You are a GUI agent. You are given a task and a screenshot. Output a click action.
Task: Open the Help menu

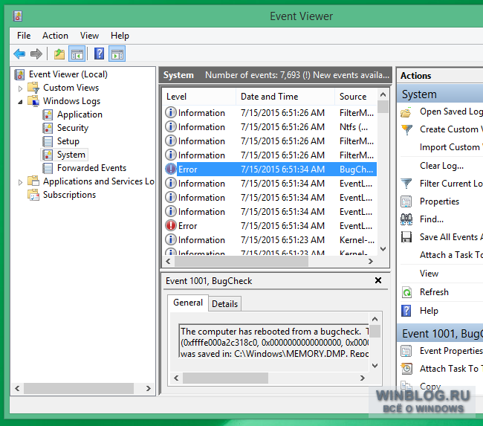pos(120,36)
